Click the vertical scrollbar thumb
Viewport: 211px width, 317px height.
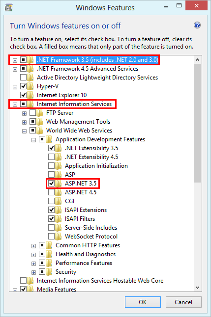tap(197, 123)
